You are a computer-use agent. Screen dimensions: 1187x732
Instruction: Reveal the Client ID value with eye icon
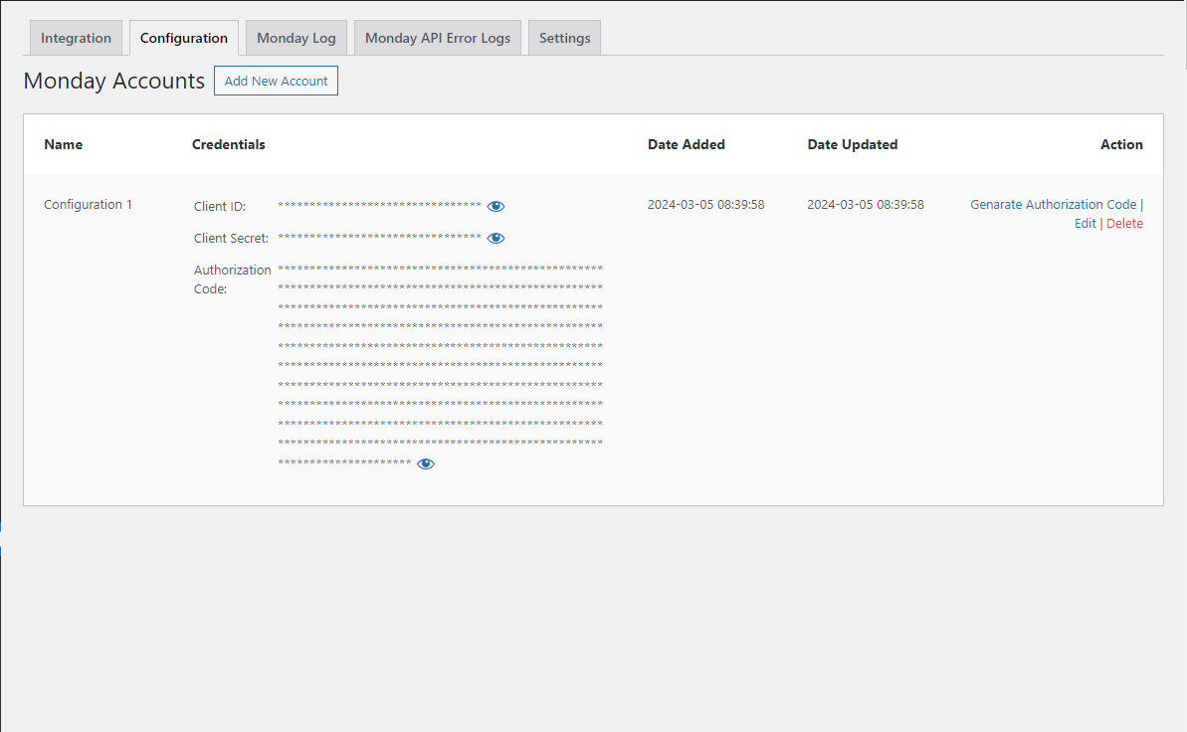(495, 206)
